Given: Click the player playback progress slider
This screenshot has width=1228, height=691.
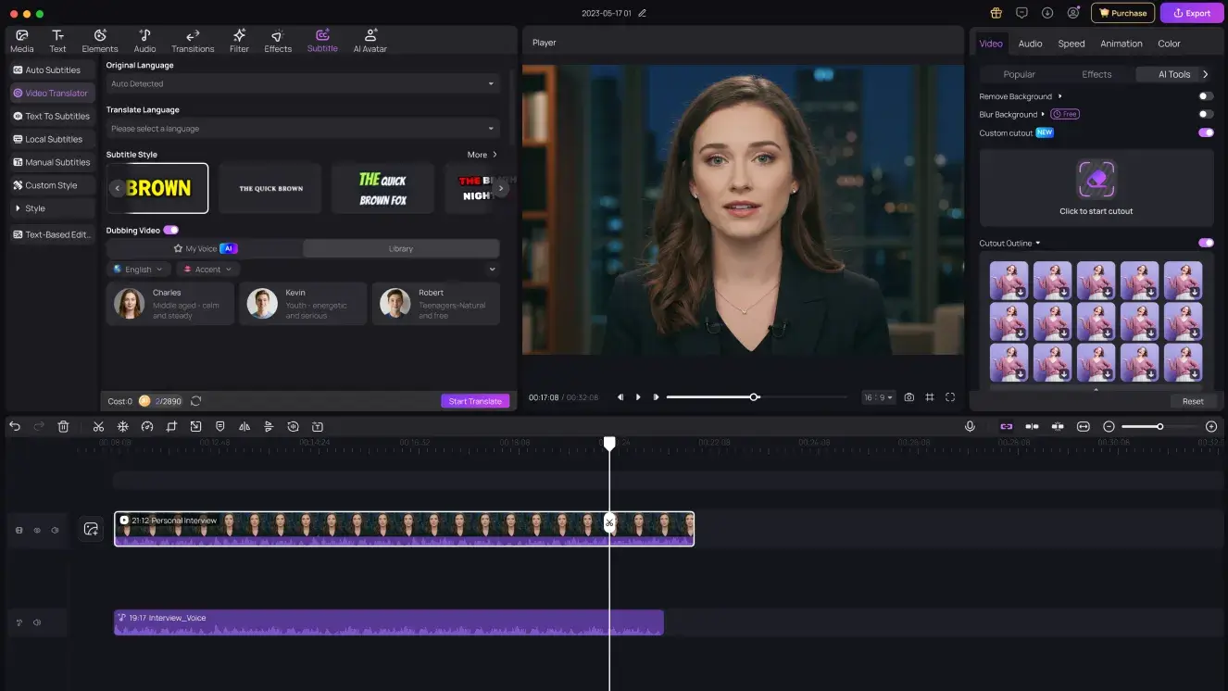Looking at the screenshot, I should point(756,397).
